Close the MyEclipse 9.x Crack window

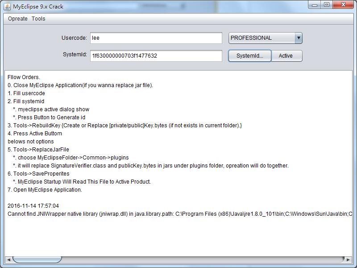click(x=343, y=5)
